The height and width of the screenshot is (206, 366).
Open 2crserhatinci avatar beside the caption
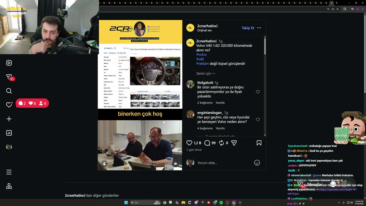(190, 43)
